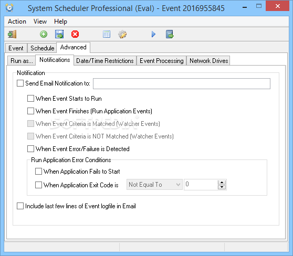Enable When Application Exit Code is

(38, 185)
